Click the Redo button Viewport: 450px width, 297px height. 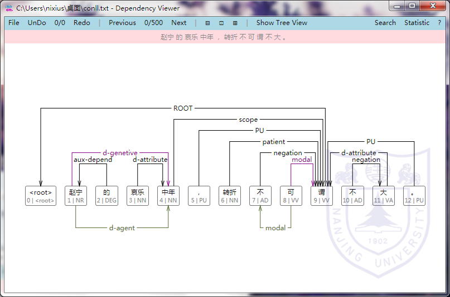(x=81, y=23)
